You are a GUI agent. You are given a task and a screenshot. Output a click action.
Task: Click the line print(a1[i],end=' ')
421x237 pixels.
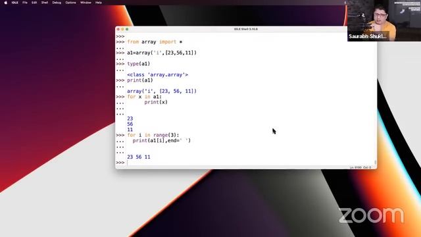click(x=161, y=140)
